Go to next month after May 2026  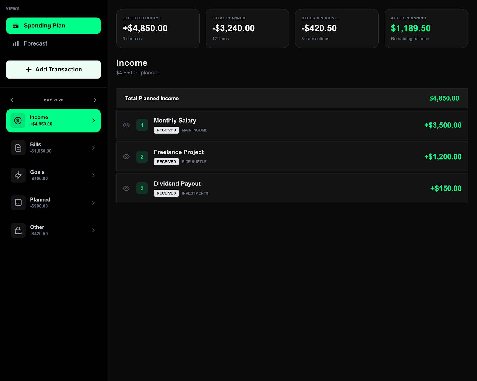click(95, 100)
